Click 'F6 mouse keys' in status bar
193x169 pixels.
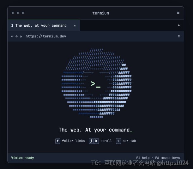pyautogui.click(x=167, y=158)
